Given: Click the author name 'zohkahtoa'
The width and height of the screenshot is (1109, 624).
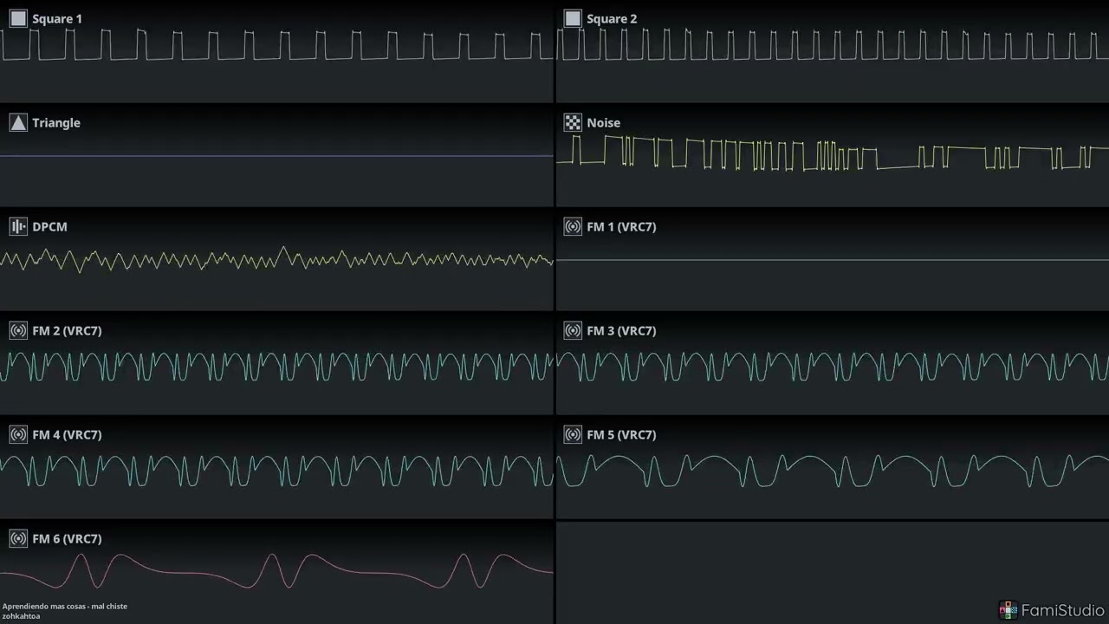Looking at the screenshot, I should coord(22,615).
